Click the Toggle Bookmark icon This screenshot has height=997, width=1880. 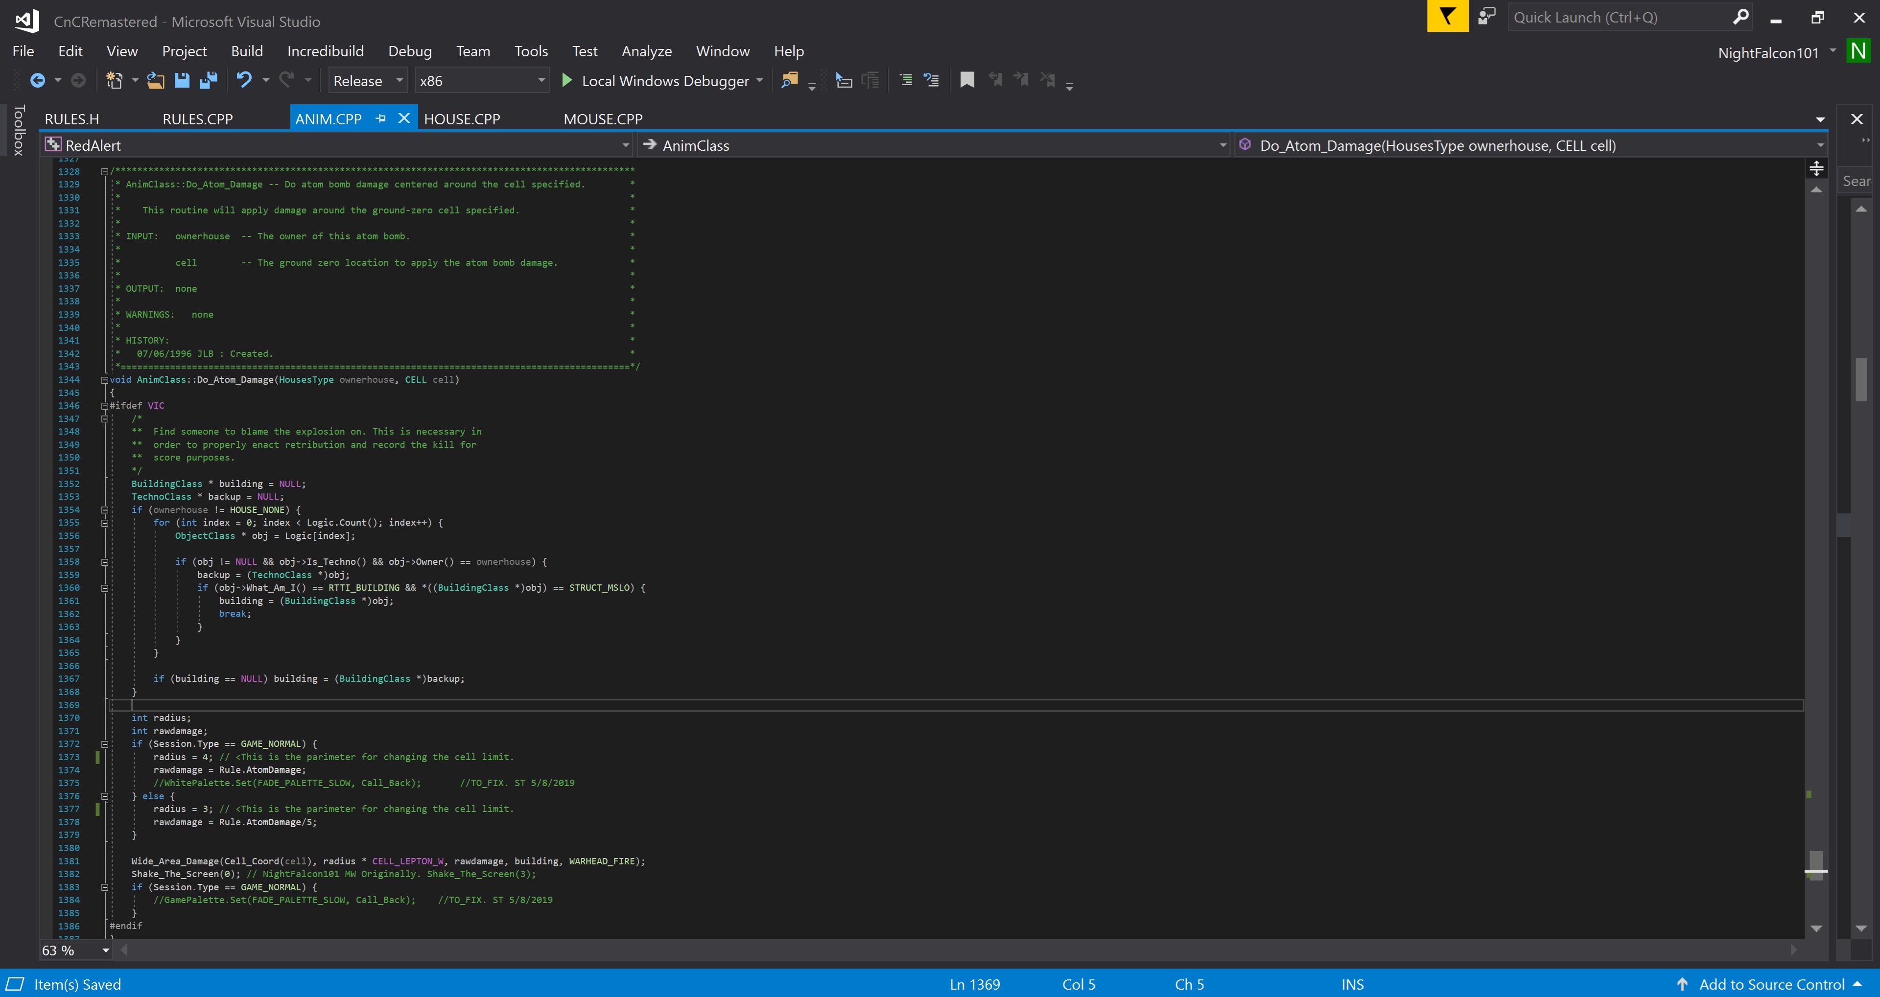[967, 80]
